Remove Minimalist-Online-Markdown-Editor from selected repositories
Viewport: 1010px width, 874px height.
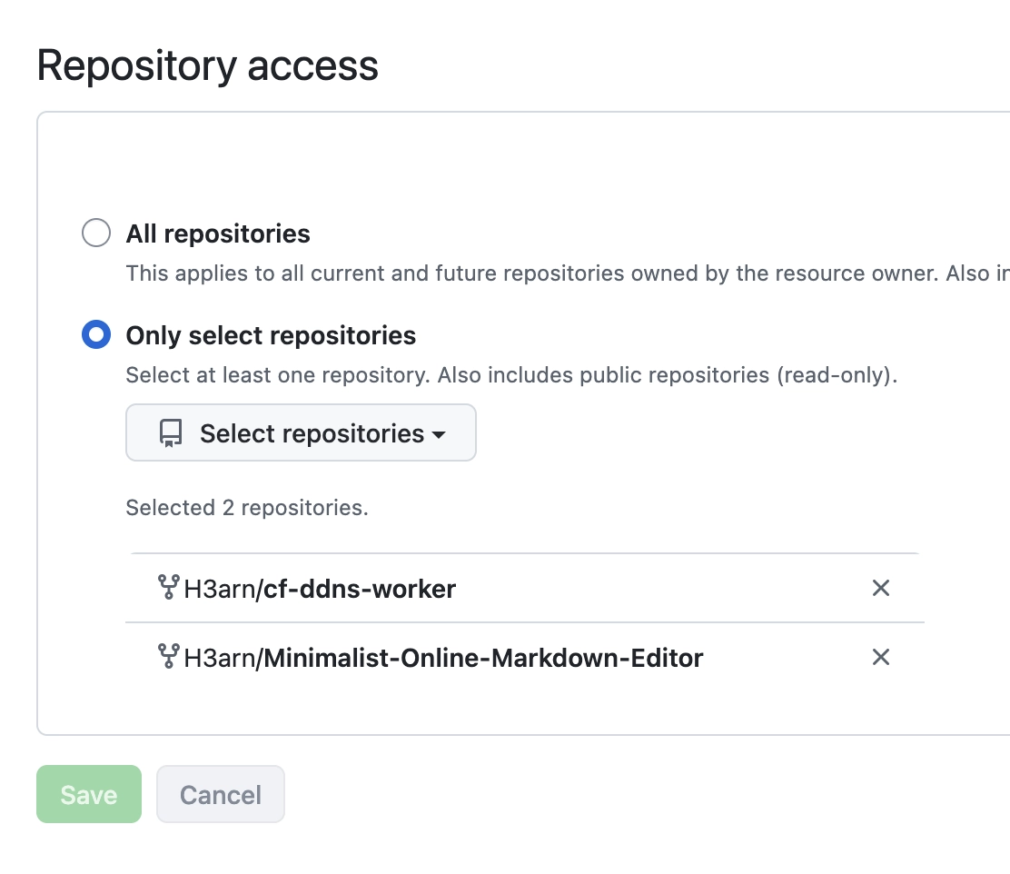[880, 657]
